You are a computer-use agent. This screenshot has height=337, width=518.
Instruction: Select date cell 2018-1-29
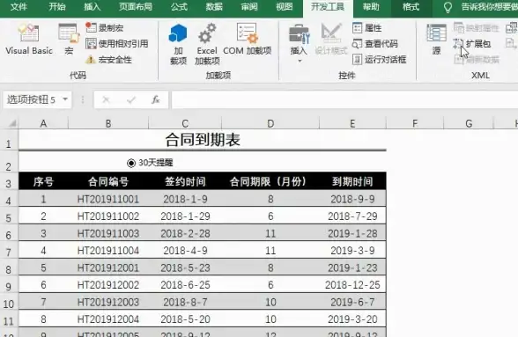click(185, 216)
